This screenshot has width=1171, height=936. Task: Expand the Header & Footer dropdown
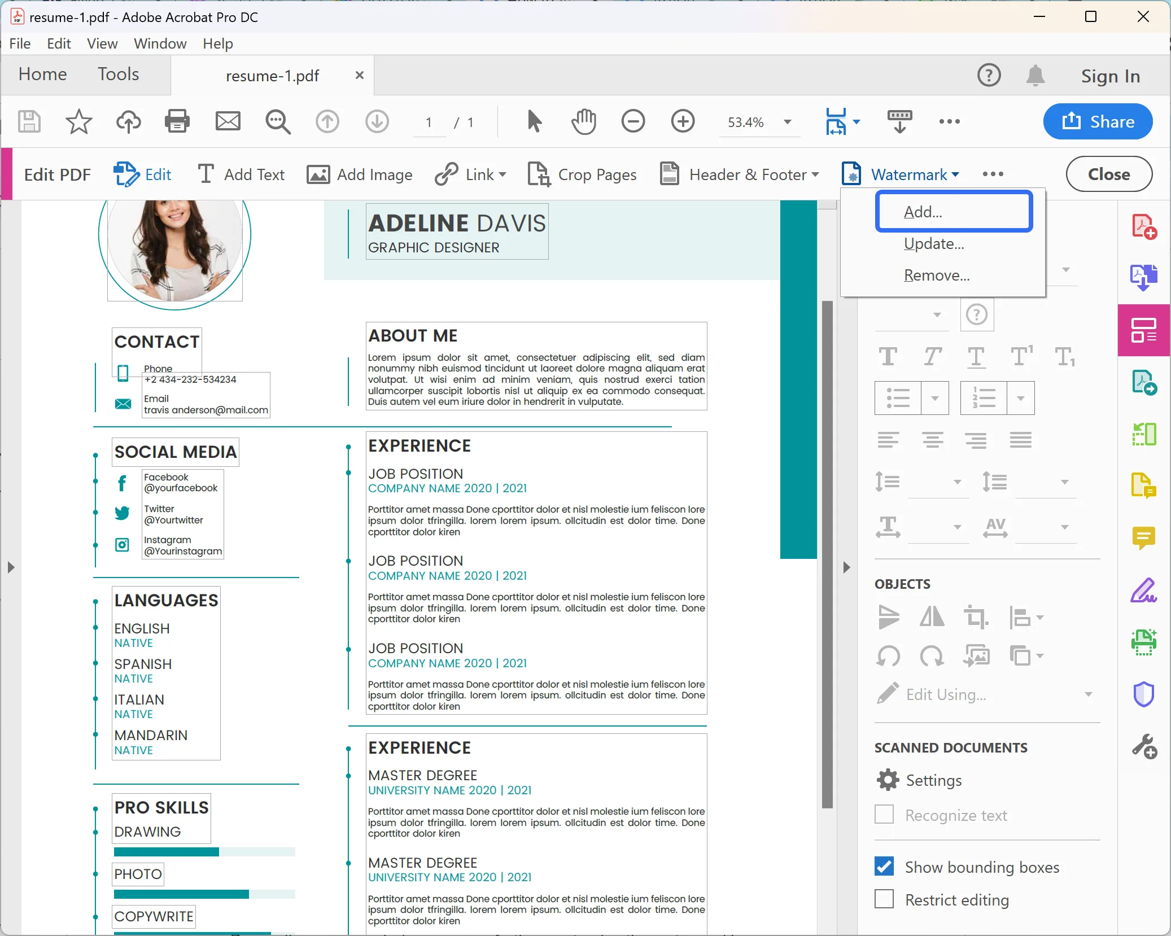816,175
